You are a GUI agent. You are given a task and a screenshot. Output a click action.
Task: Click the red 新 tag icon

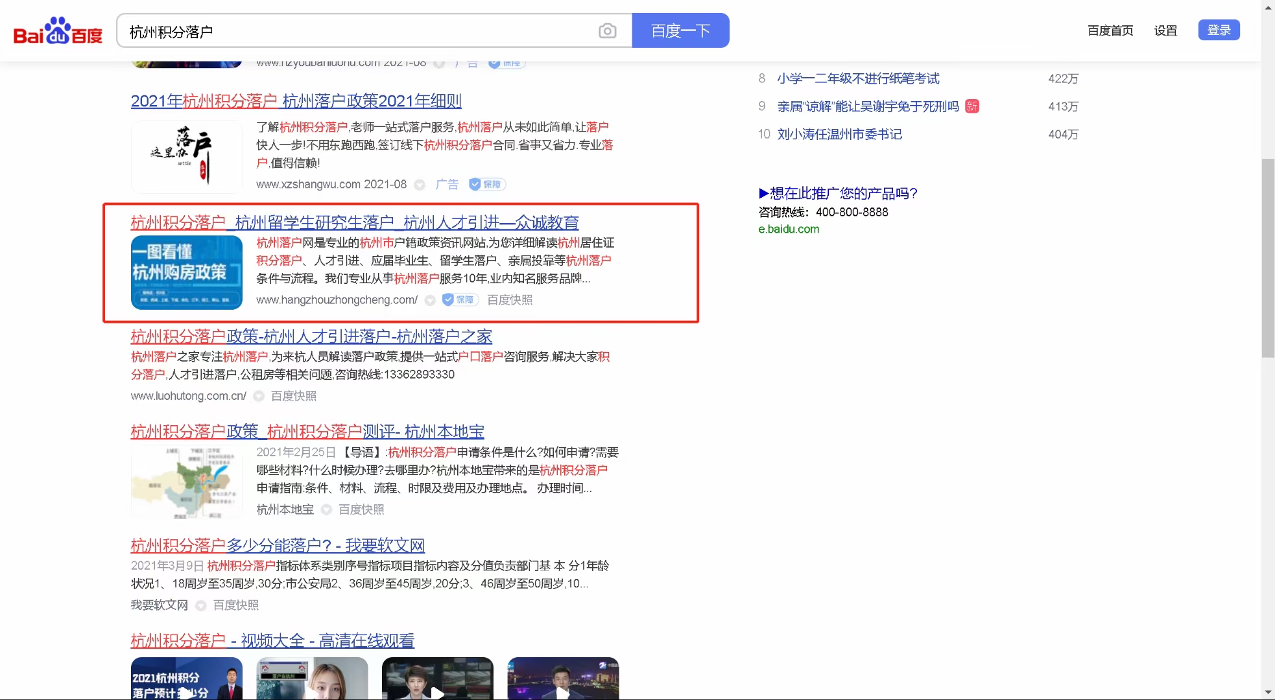tap(972, 106)
